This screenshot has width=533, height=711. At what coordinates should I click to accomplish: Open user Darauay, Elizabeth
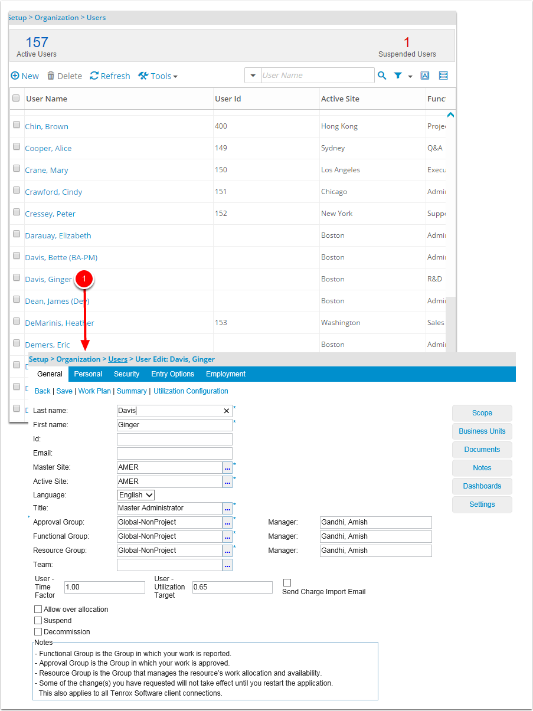pyautogui.click(x=58, y=235)
